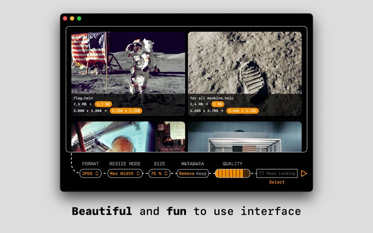
Task: Start conversion with the orange play arrow
Action: click(x=304, y=173)
